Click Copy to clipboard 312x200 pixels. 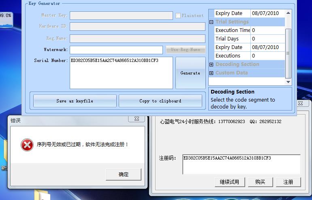[160, 101]
